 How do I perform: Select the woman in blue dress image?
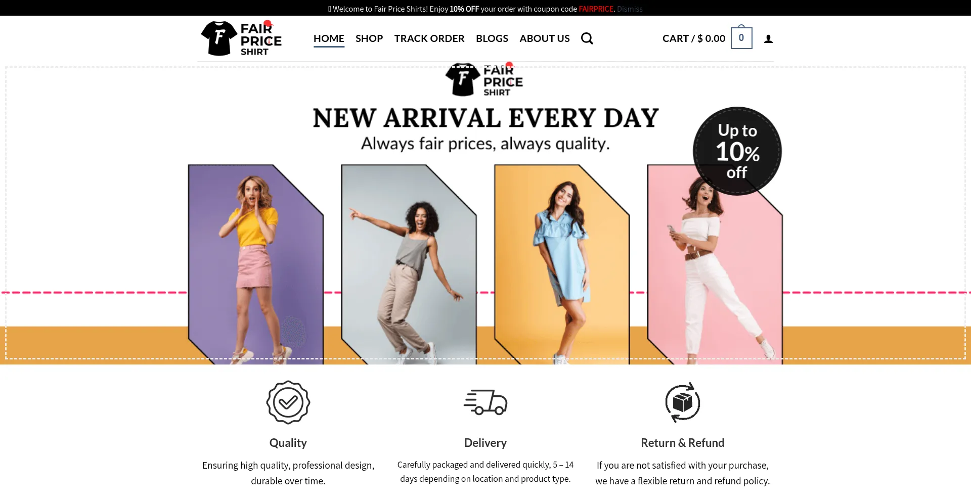(x=562, y=264)
